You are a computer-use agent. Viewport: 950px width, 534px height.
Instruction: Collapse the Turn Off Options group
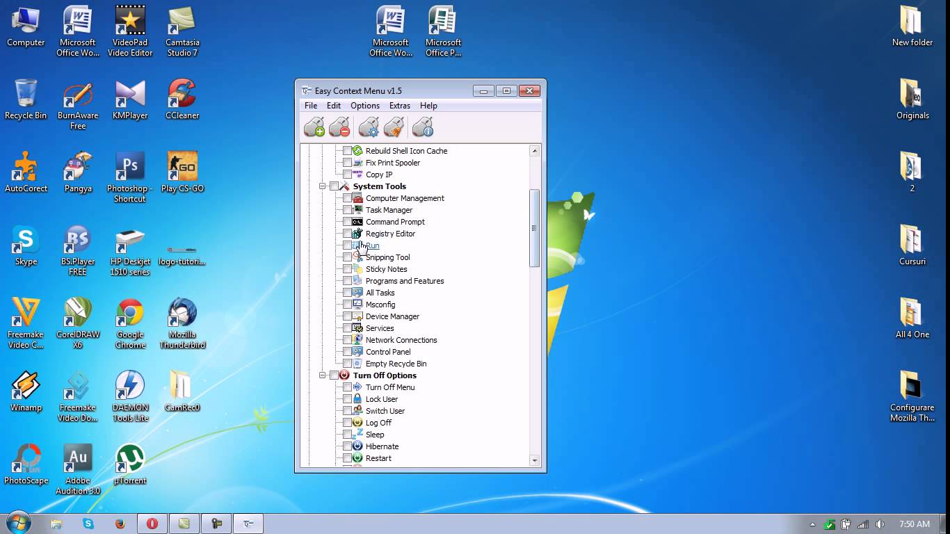click(x=323, y=375)
